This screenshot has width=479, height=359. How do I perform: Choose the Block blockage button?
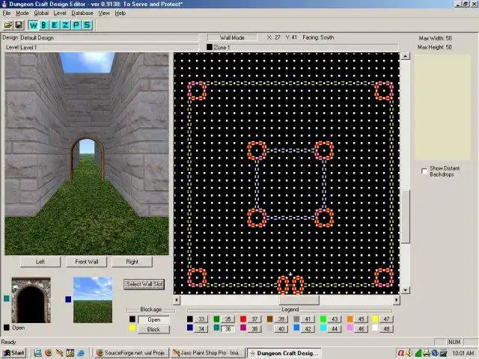[x=153, y=329]
